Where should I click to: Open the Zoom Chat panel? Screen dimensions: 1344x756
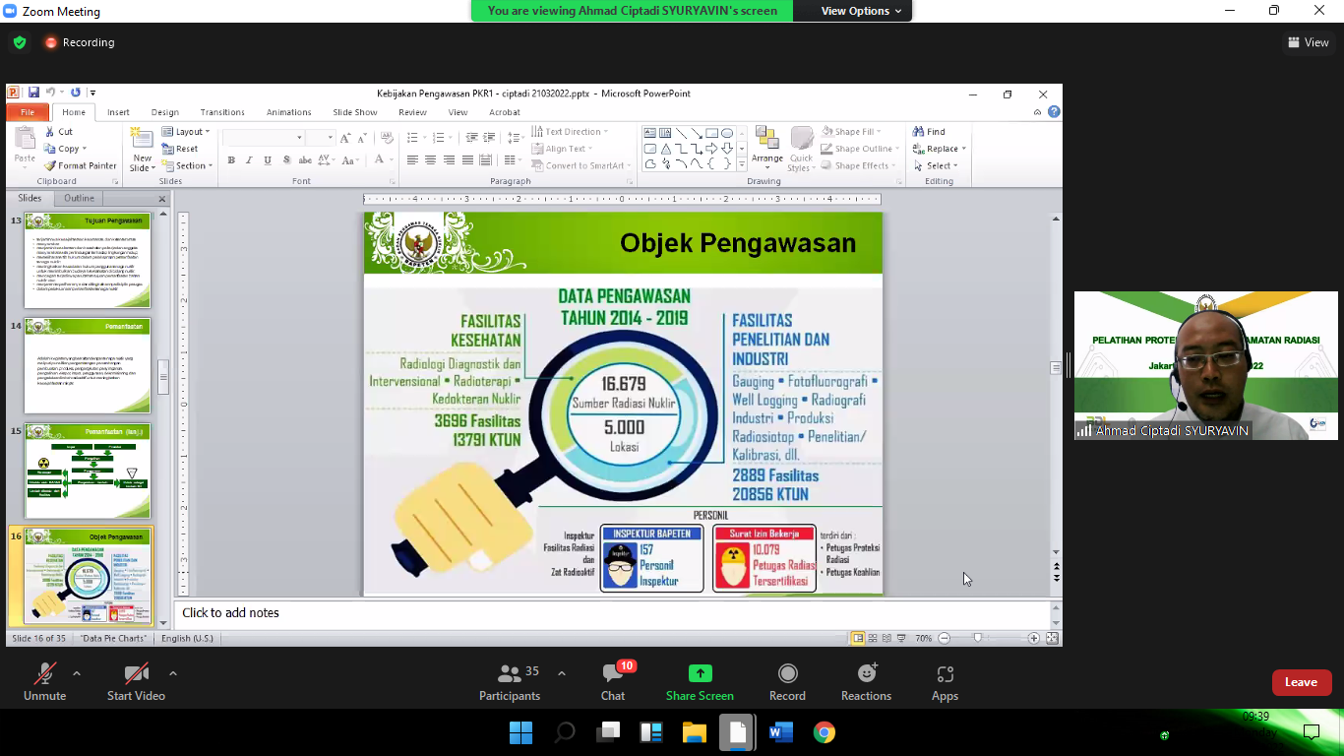[613, 682]
